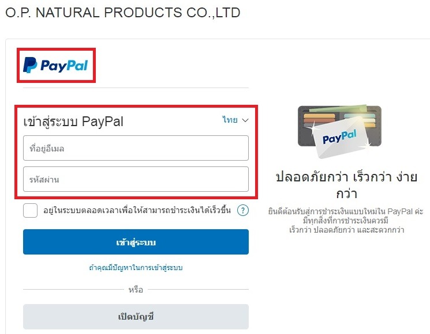This screenshot has height=334, width=430.
Task: Focus the รหัสผ่าน password field
Action: tap(136, 179)
